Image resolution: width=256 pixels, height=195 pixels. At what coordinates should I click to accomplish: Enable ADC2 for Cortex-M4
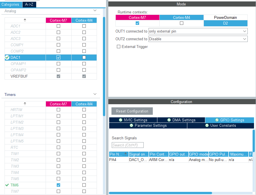tap(84, 32)
